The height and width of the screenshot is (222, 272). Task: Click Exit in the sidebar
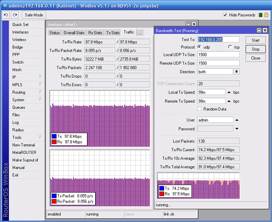pyautogui.click(x=27, y=175)
